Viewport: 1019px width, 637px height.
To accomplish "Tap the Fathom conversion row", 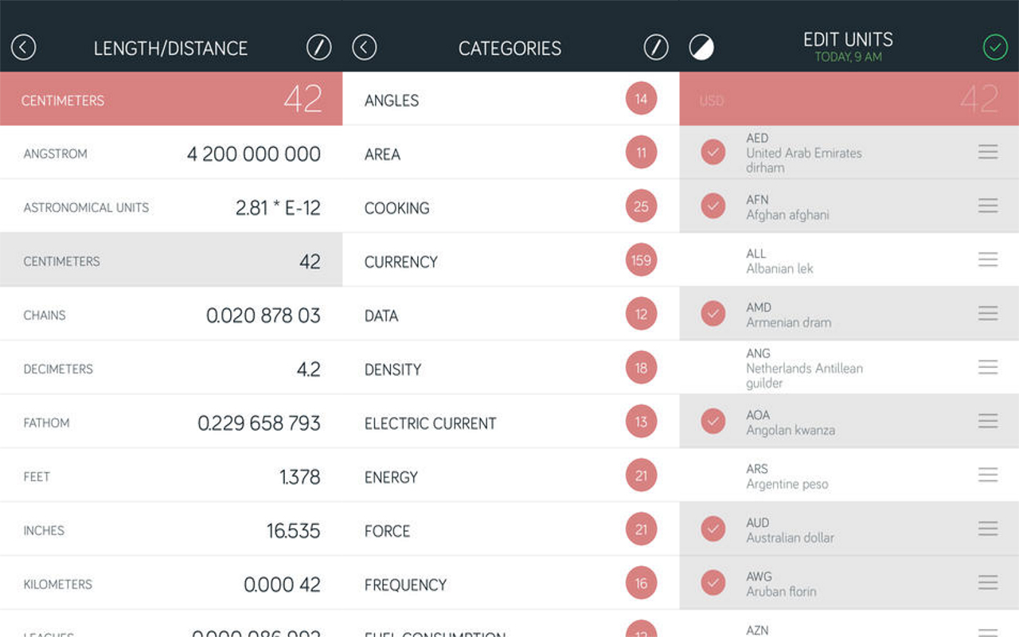I will pos(171,422).
